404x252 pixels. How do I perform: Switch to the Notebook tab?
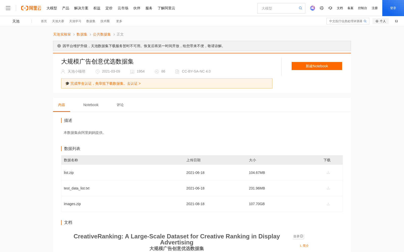click(x=91, y=105)
